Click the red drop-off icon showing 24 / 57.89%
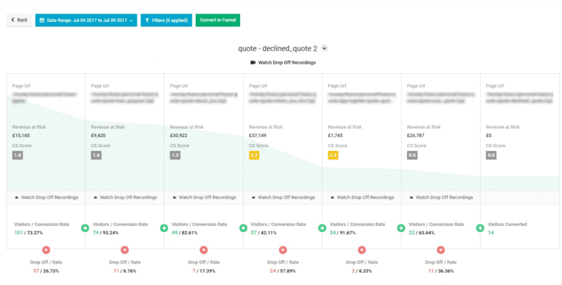The height and width of the screenshot is (285, 562). [283, 250]
